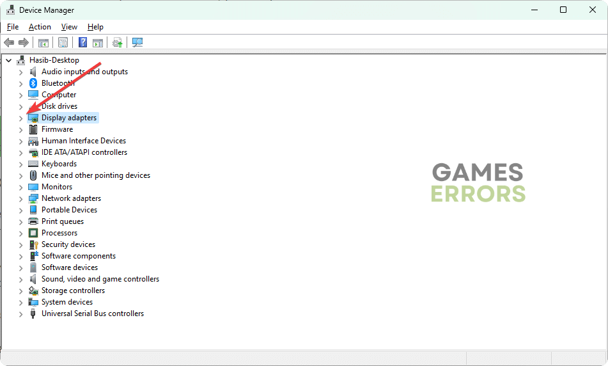
Task: Expand the Display adapters category
Action: [x=20, y=118]
